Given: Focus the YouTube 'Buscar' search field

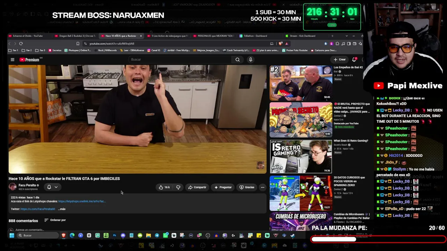Looking at the screenshot, I should pos(180,60).
